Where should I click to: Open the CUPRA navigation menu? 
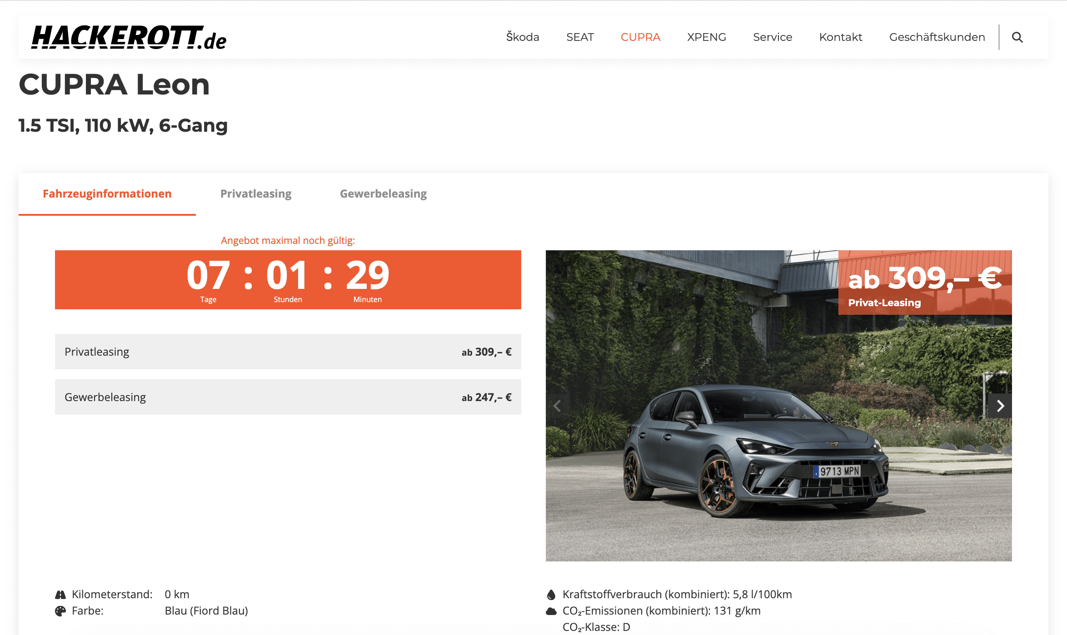coord(640,37)
